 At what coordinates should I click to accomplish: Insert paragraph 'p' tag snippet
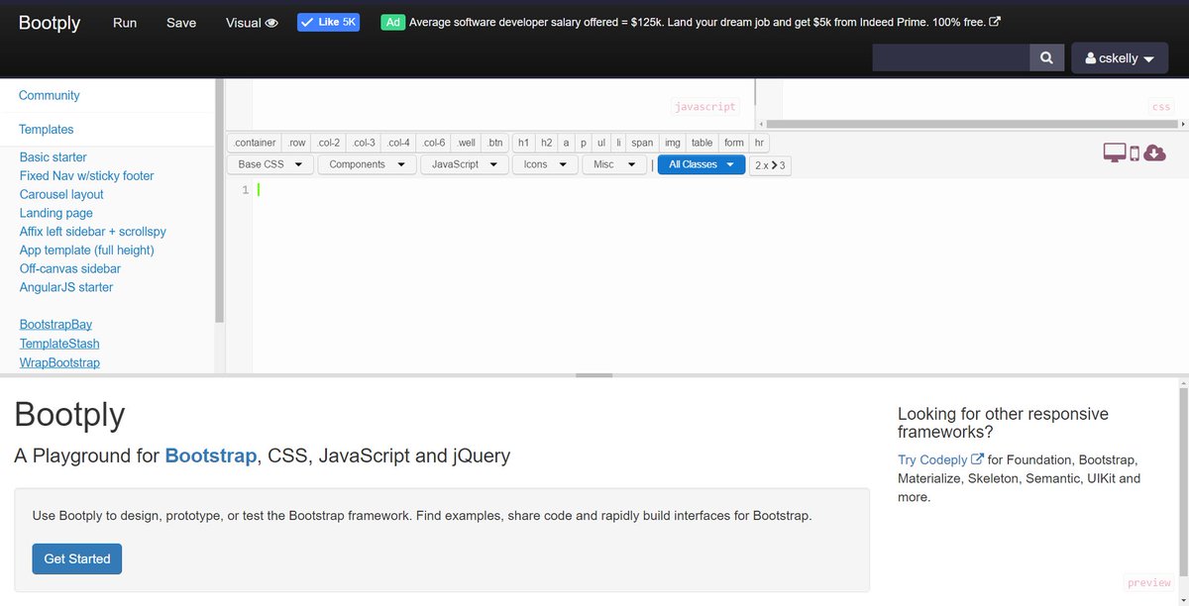[x=583, y=143]
